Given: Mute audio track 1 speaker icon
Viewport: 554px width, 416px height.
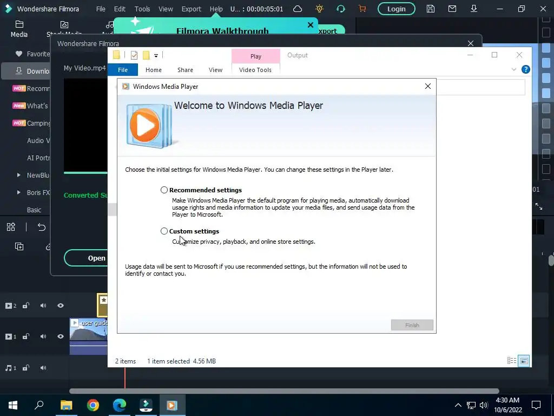Looking at the screenshot, I should pos(43,368).
